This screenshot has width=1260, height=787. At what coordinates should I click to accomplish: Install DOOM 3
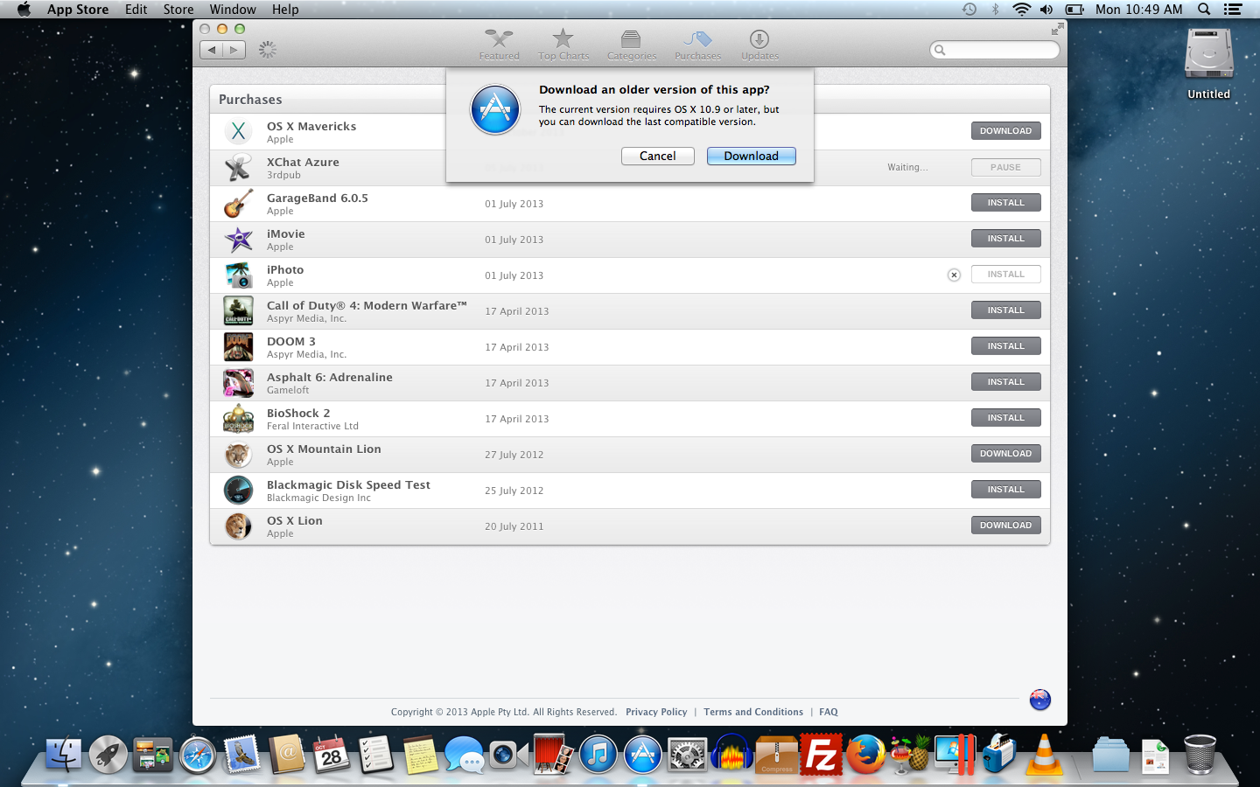click(x=1005, y=346)
